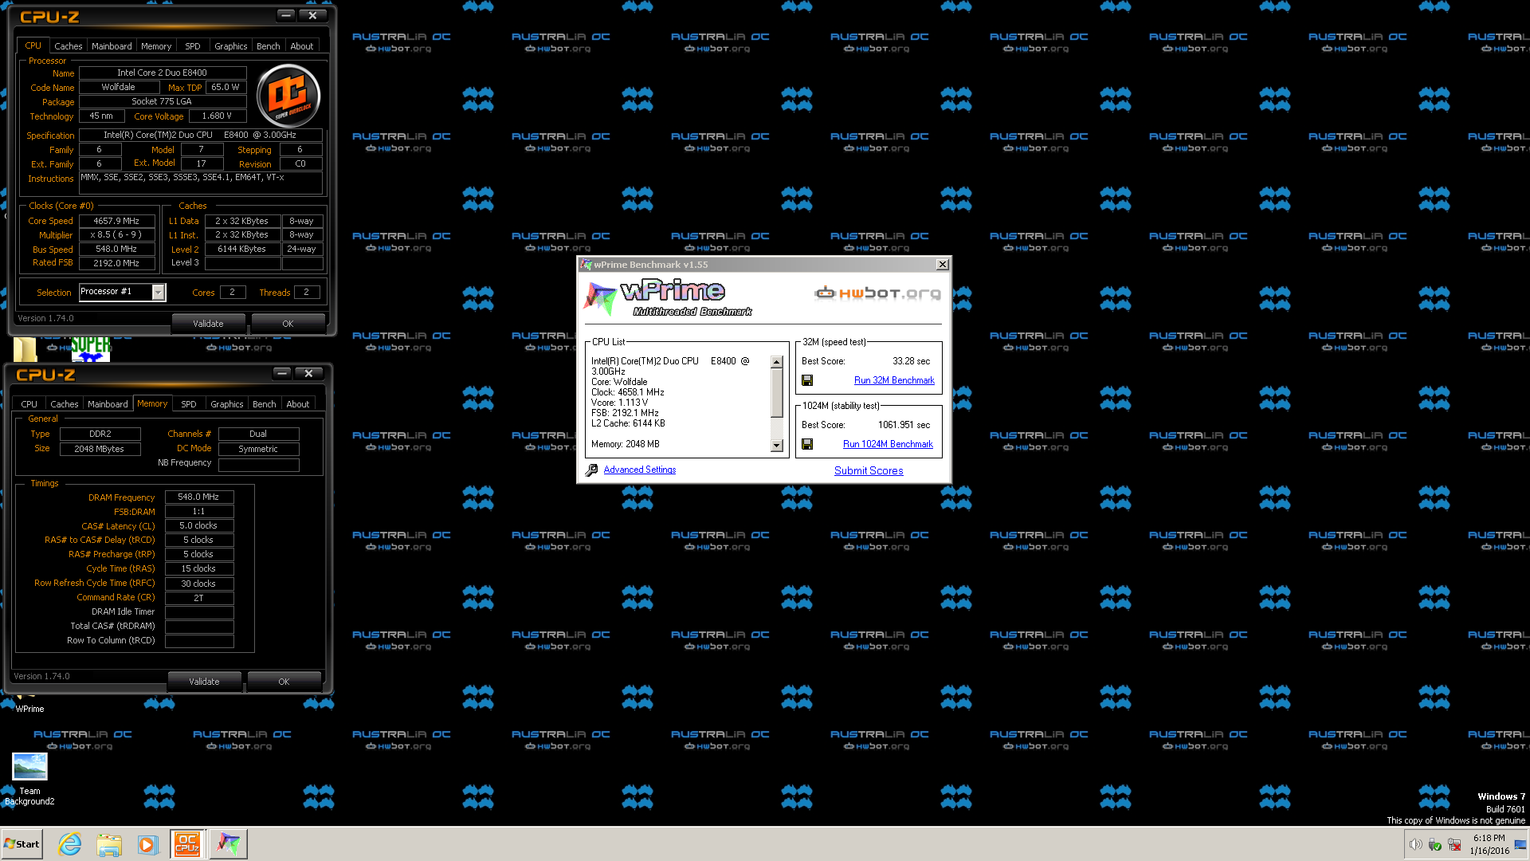1530x861 pixels.
Task: Click the wPrime taskbar button
Action: pos(229,844)
